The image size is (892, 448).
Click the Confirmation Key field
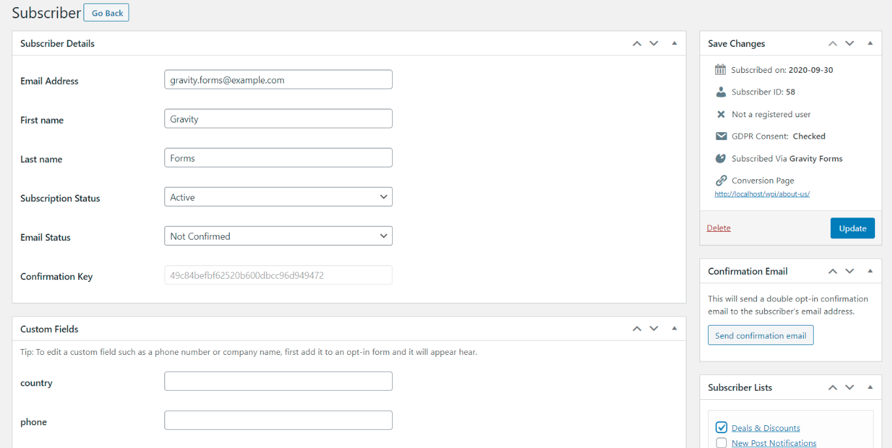[279, 275]
